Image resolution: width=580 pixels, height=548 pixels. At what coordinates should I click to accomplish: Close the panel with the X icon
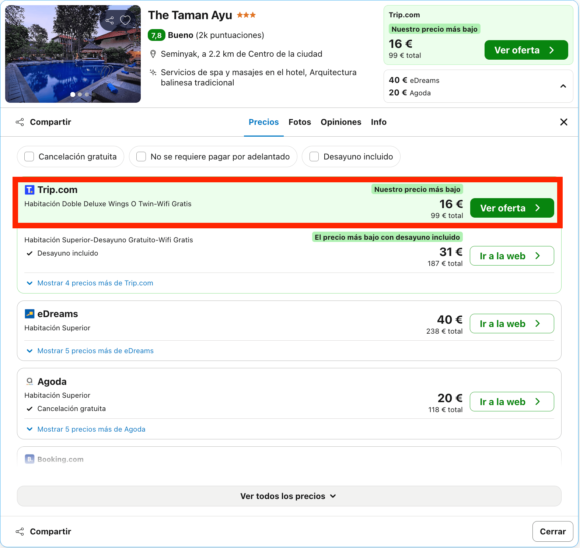tap(564, 122)
